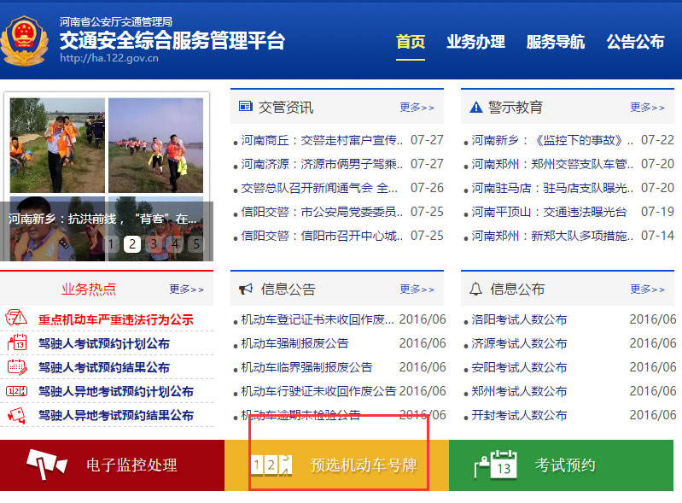The width and height of the screenshot is (682, 503).
Task: Select slide 4 in the carousel
Action: [175, 244]
